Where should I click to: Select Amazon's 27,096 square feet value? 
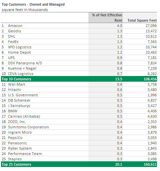click(151, 26)
